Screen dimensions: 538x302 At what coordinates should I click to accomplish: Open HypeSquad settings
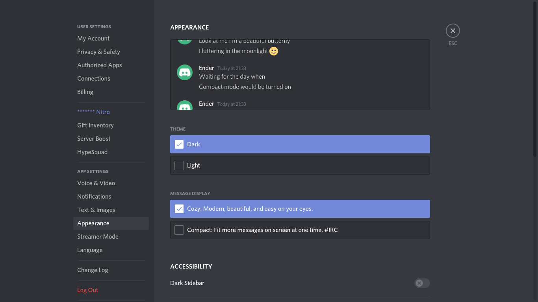111,152
